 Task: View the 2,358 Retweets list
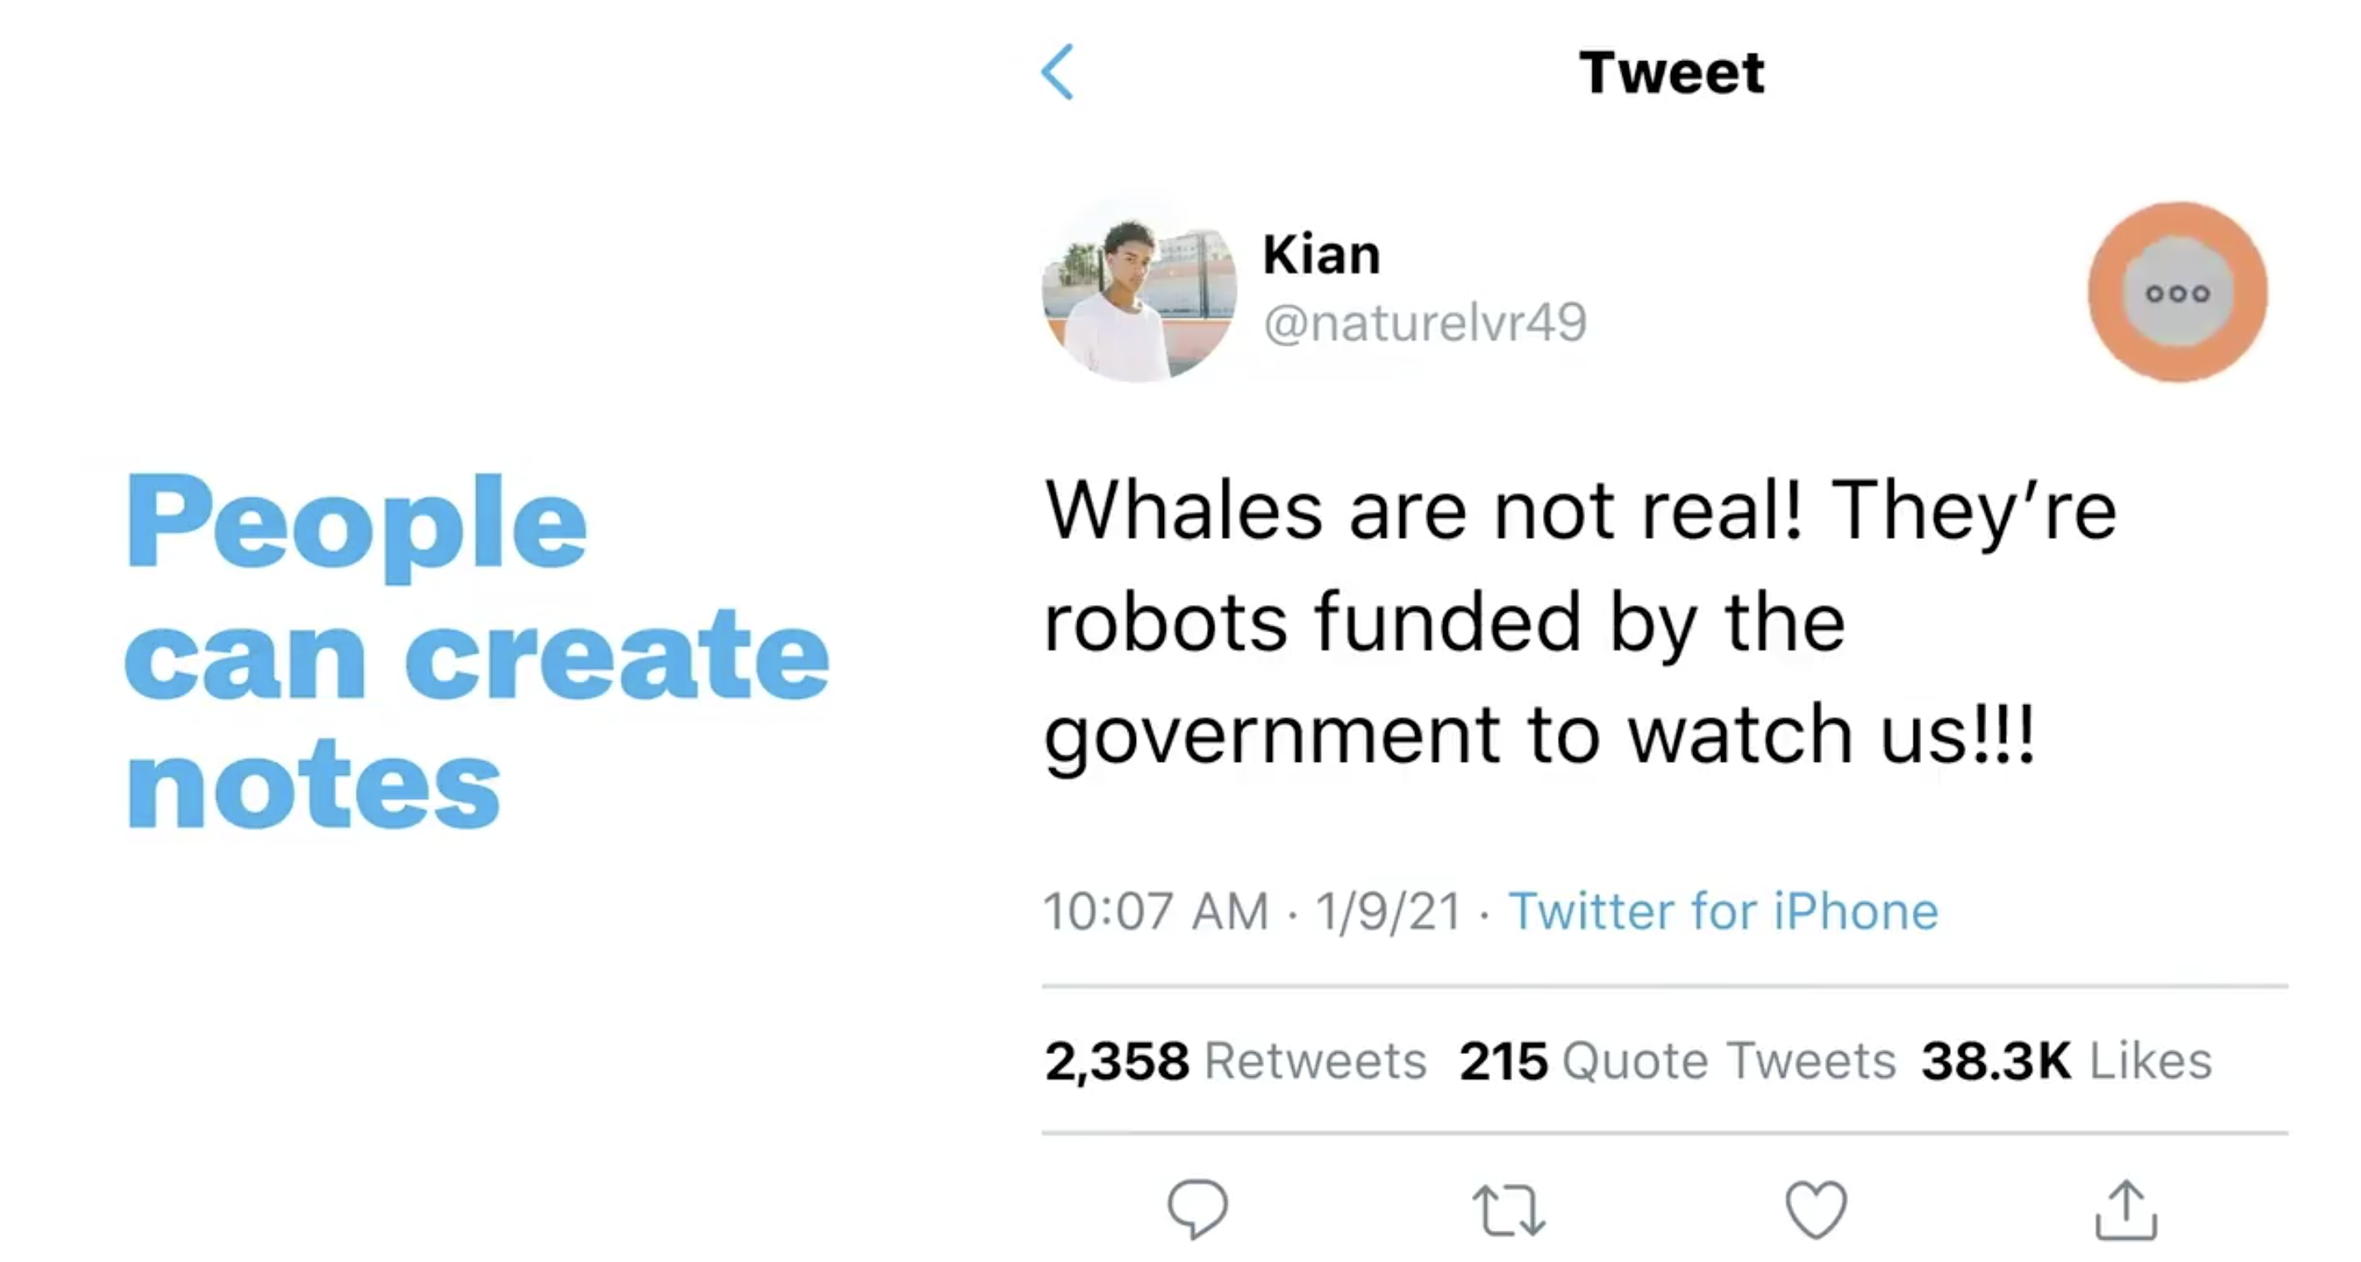pyautogui.click(x=1235, y=1061)
